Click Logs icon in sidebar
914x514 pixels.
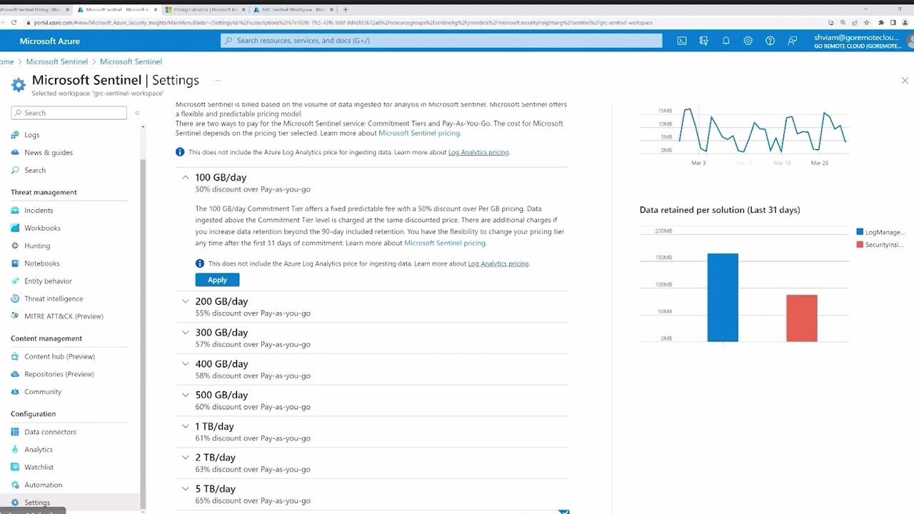(x=15, y=135)
